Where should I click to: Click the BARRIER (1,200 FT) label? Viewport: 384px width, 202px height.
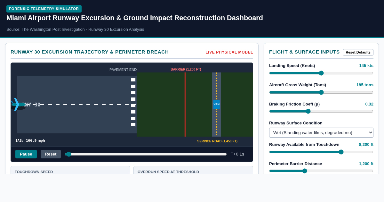(x=186, y=69)
